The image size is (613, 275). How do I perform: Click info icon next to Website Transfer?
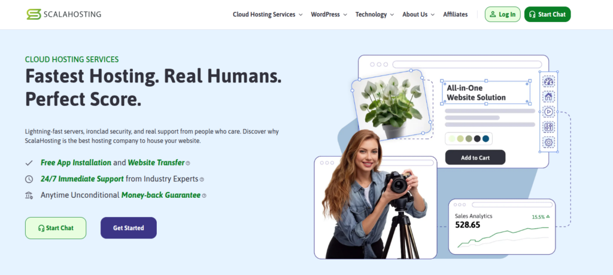[x=188, y=163]
